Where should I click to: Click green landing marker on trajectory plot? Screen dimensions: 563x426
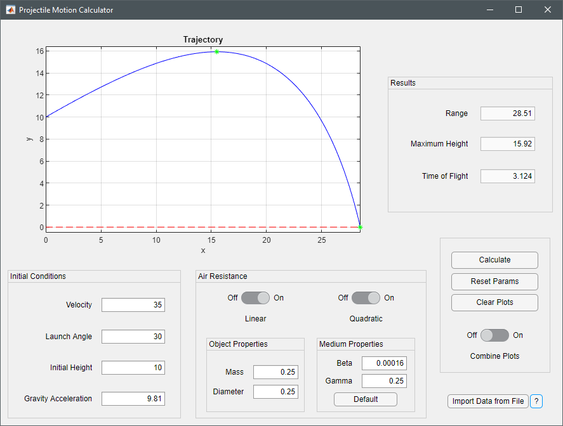point(360,228)
